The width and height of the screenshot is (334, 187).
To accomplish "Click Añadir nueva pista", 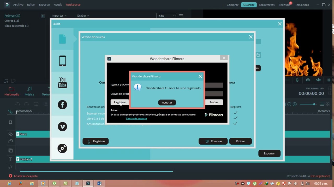I will 23,176.
